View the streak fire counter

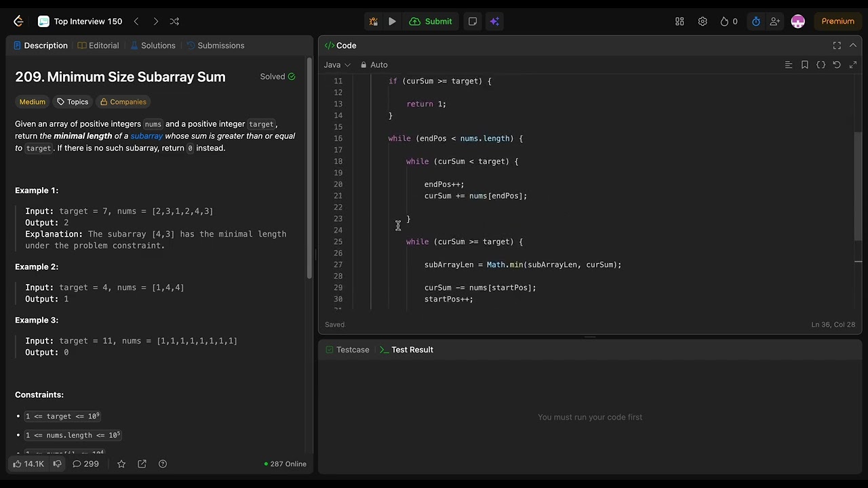(728, 21)
